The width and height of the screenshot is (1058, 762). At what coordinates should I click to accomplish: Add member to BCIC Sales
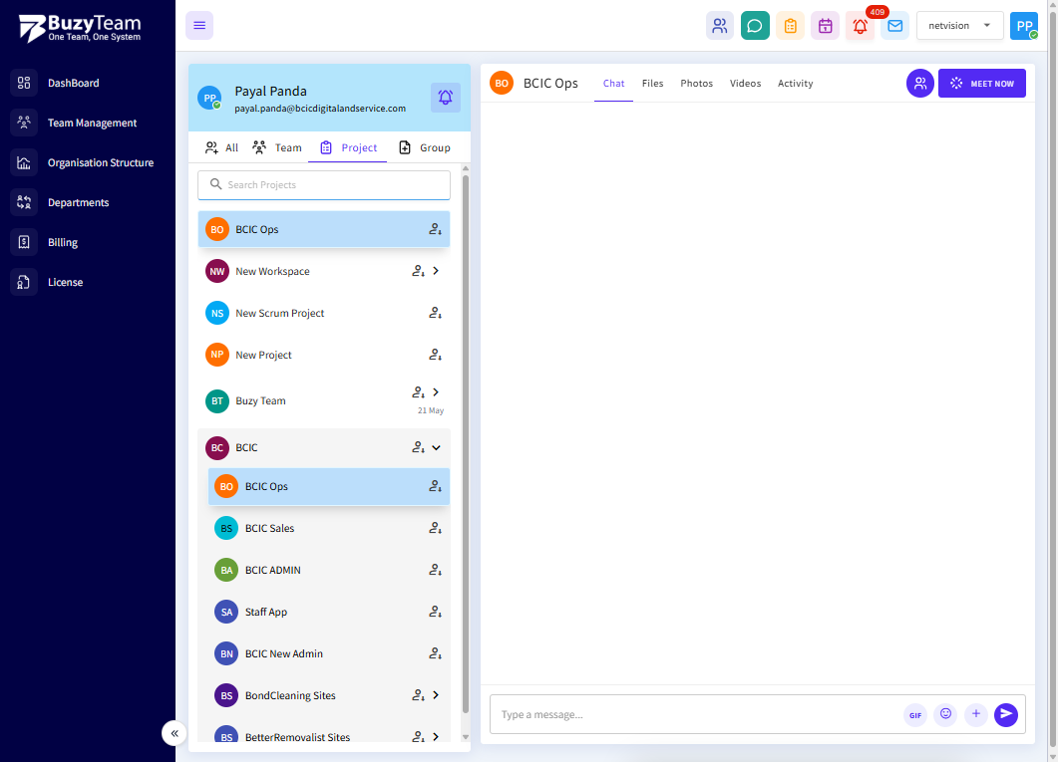435,528
